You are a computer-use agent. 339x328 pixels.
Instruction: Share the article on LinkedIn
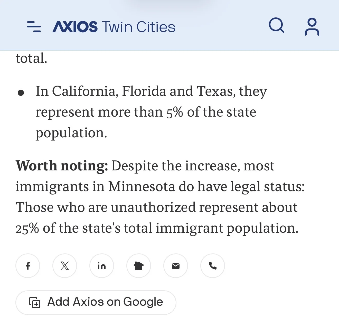tap(102, 266)
